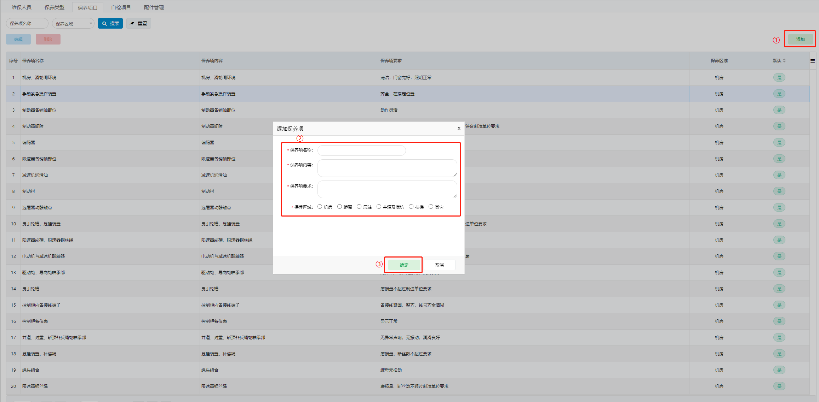The image size is (819, 402).
Task: Click the 搜索 search button
Action: tap(110, 23)
